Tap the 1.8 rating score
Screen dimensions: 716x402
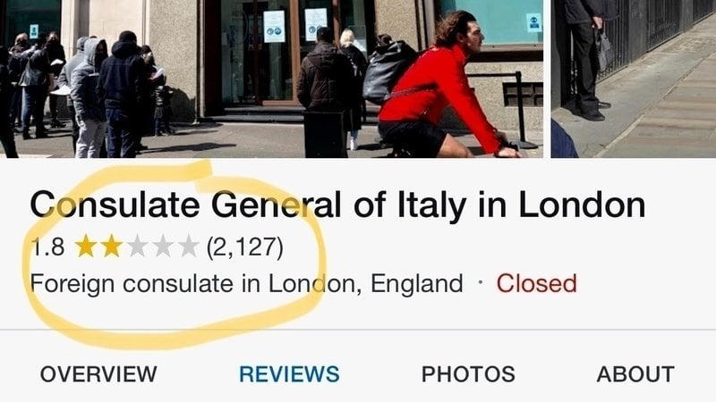click(x=47, y=247)
